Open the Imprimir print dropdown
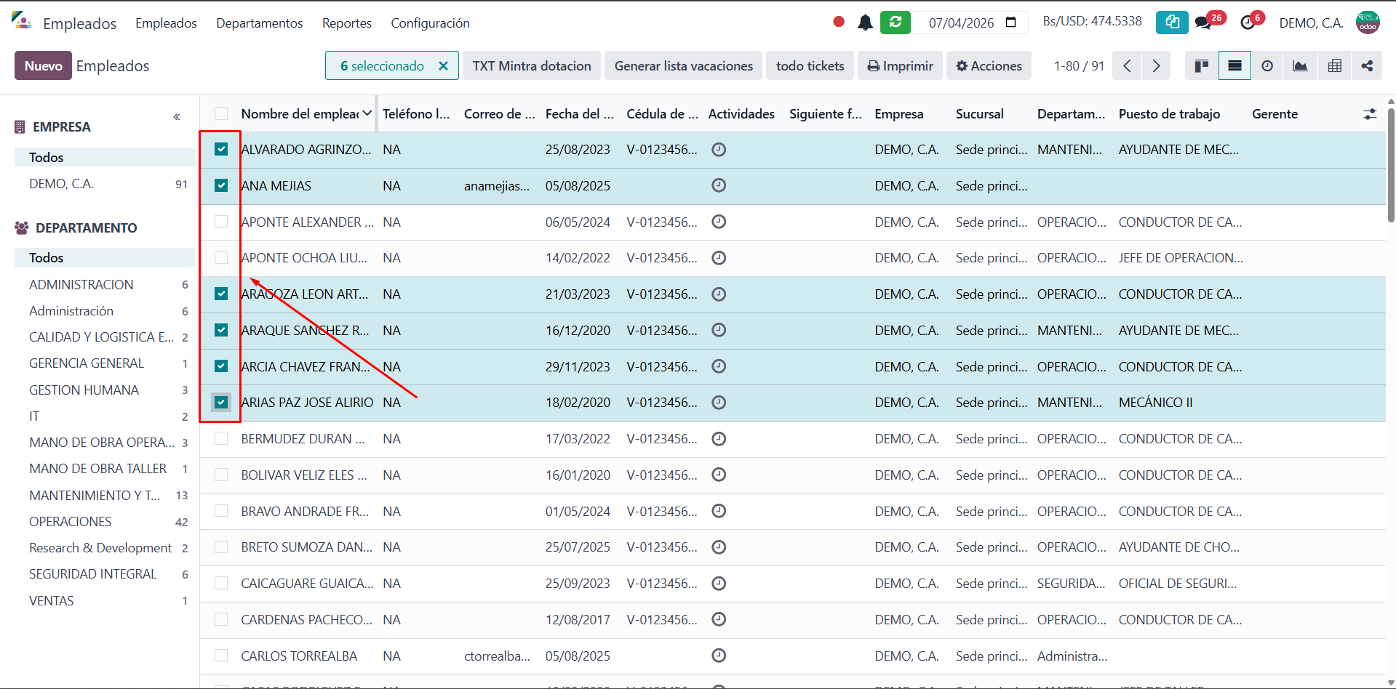 click(x=900, y=66)
